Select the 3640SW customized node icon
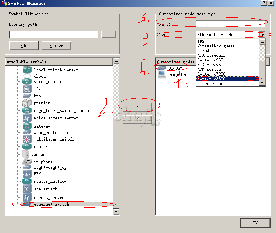This screenshot has width=276, height=233. (162, 68)
